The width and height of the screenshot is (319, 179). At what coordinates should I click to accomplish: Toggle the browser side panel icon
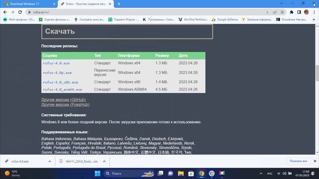point(299,12)
